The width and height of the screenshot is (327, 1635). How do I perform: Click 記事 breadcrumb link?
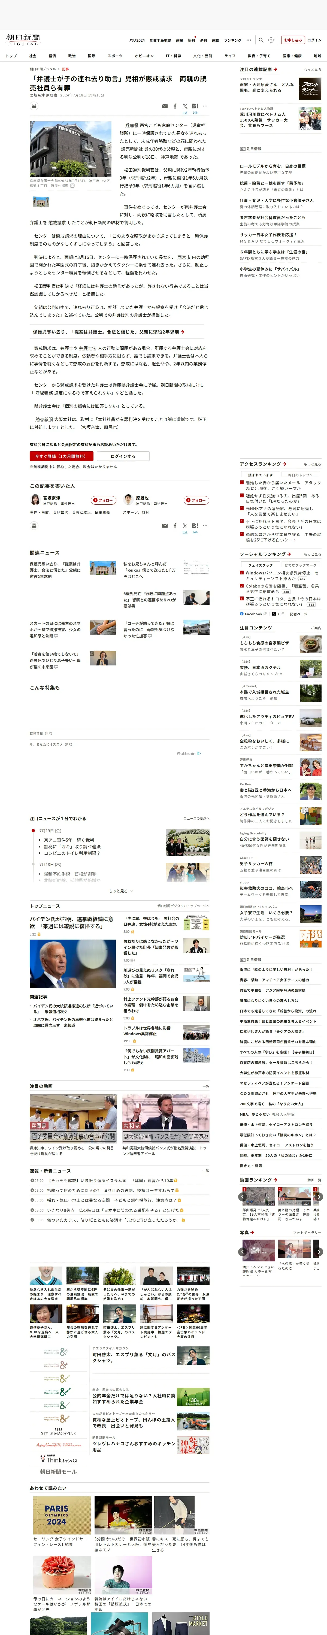point(65,69)
